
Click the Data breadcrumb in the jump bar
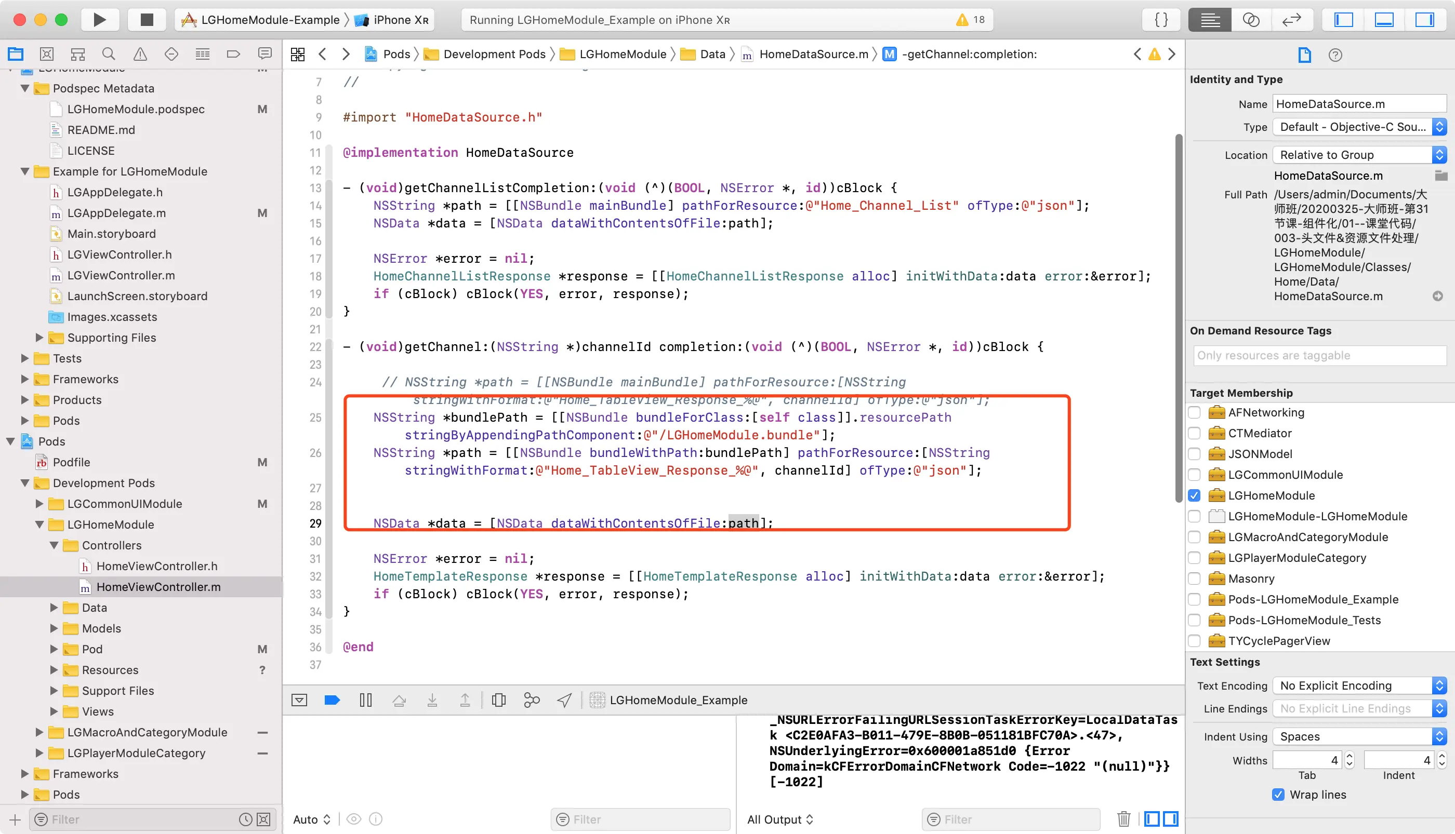(x=712, y=54)
